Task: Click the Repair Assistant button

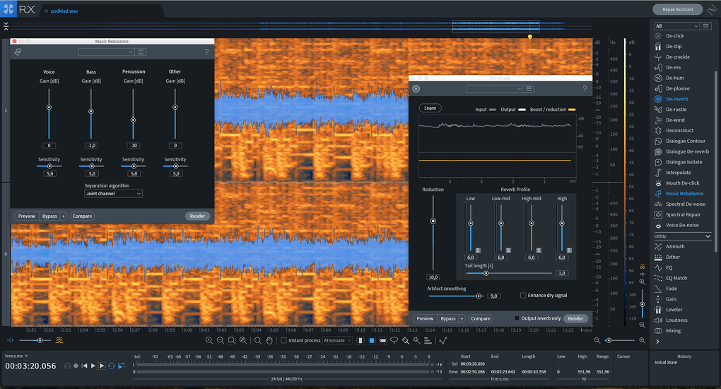Action: click(678, 9)
